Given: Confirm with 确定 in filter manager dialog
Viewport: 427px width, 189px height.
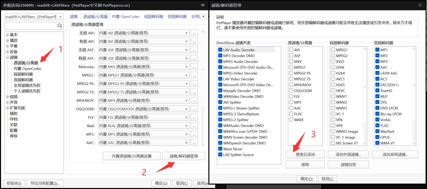Looking at the screenshot, I should pos(307,179).
